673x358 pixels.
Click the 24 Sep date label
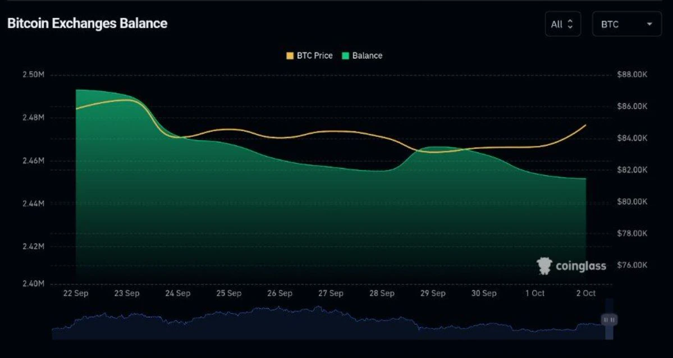click(x=178, y=293)
